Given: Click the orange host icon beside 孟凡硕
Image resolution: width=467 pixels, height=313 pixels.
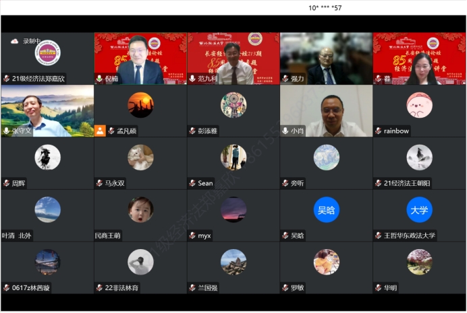Looking at the screenshot, I should point(100,131).
